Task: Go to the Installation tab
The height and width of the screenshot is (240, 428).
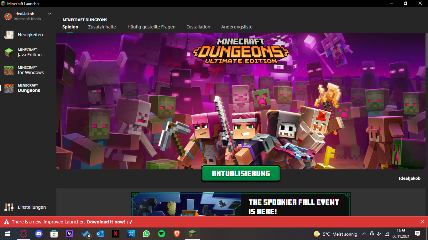Action: click(198, 27)
